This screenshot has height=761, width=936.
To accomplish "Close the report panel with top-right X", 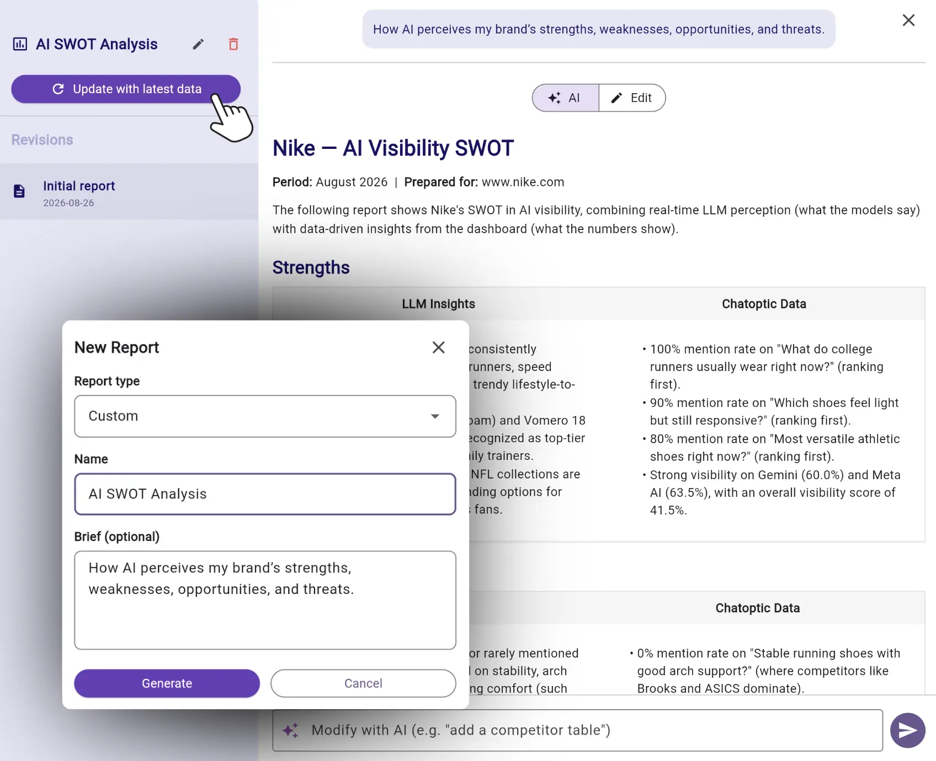I will [x=908, y=20].
